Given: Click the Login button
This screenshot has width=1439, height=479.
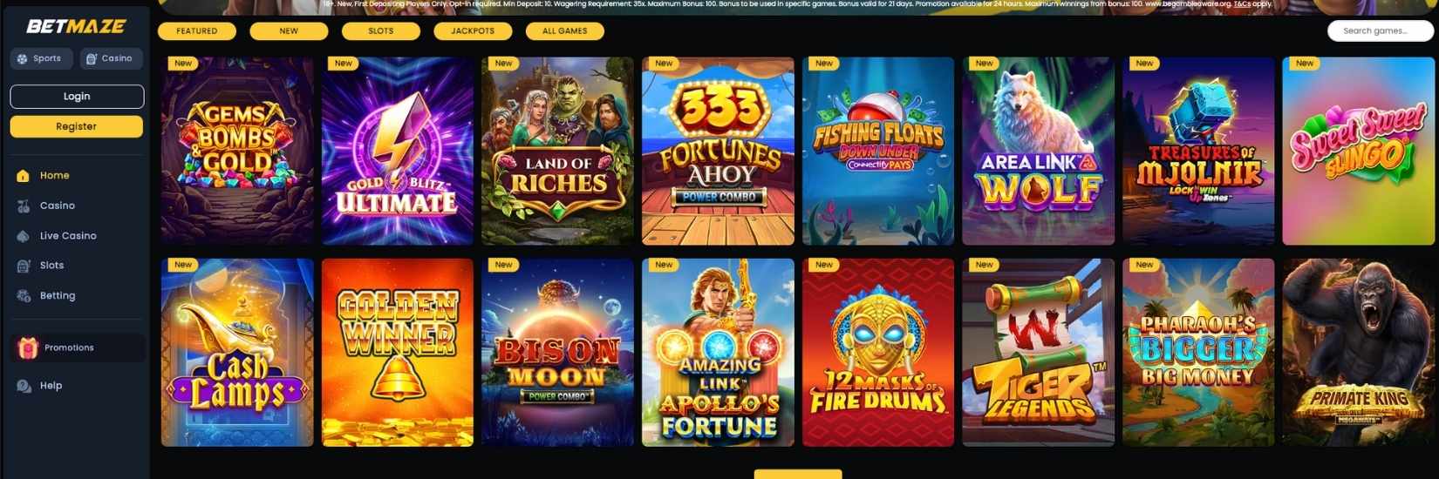Looking at the screenshot, I should (x=77, y=97).
